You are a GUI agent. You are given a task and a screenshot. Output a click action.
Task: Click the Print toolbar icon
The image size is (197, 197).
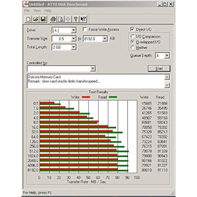click(53, 19)
